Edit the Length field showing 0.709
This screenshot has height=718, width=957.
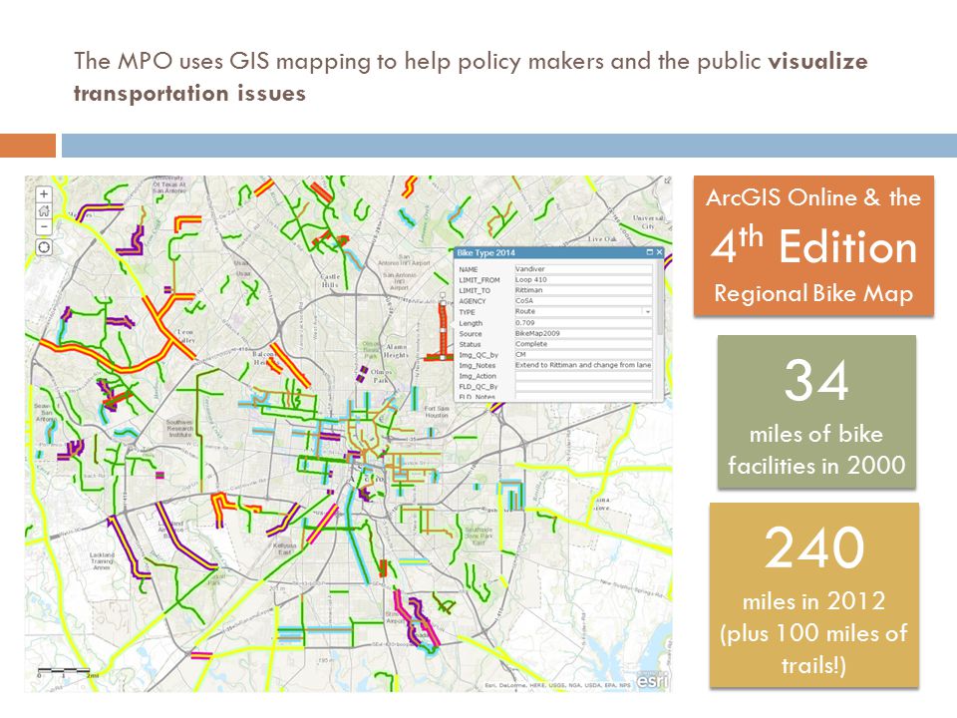click(583, 322)
